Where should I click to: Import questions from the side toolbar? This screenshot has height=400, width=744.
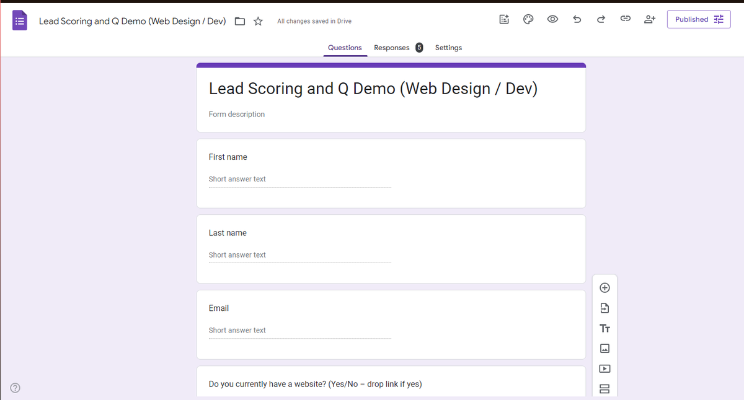point(605,308)
